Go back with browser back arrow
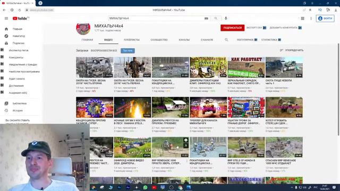This screenshot has height=191, width=340. pyautogui.click(x=4, y=10)
